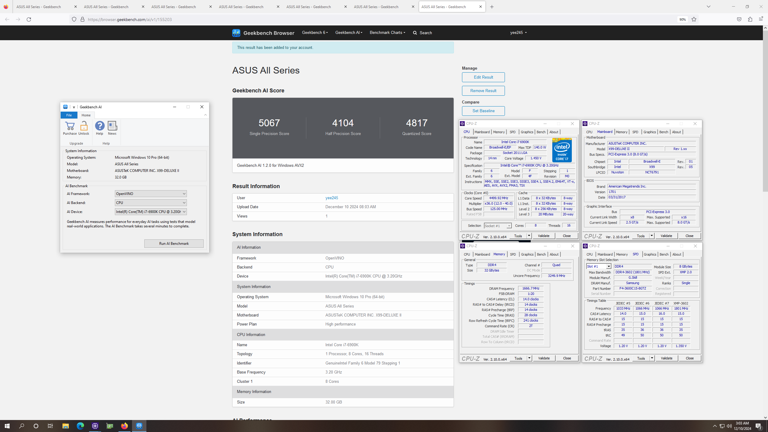This screenshot has width=768, height=432.
Task: Click the network icon in system tray
Action: pyautogui.click(x=722, y=426)
